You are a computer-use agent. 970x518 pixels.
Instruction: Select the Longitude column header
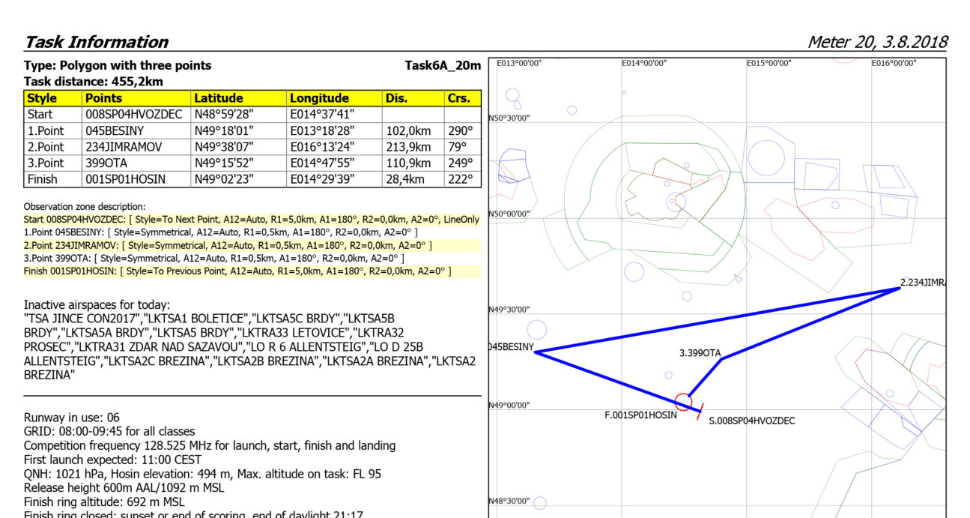point(319,98)
